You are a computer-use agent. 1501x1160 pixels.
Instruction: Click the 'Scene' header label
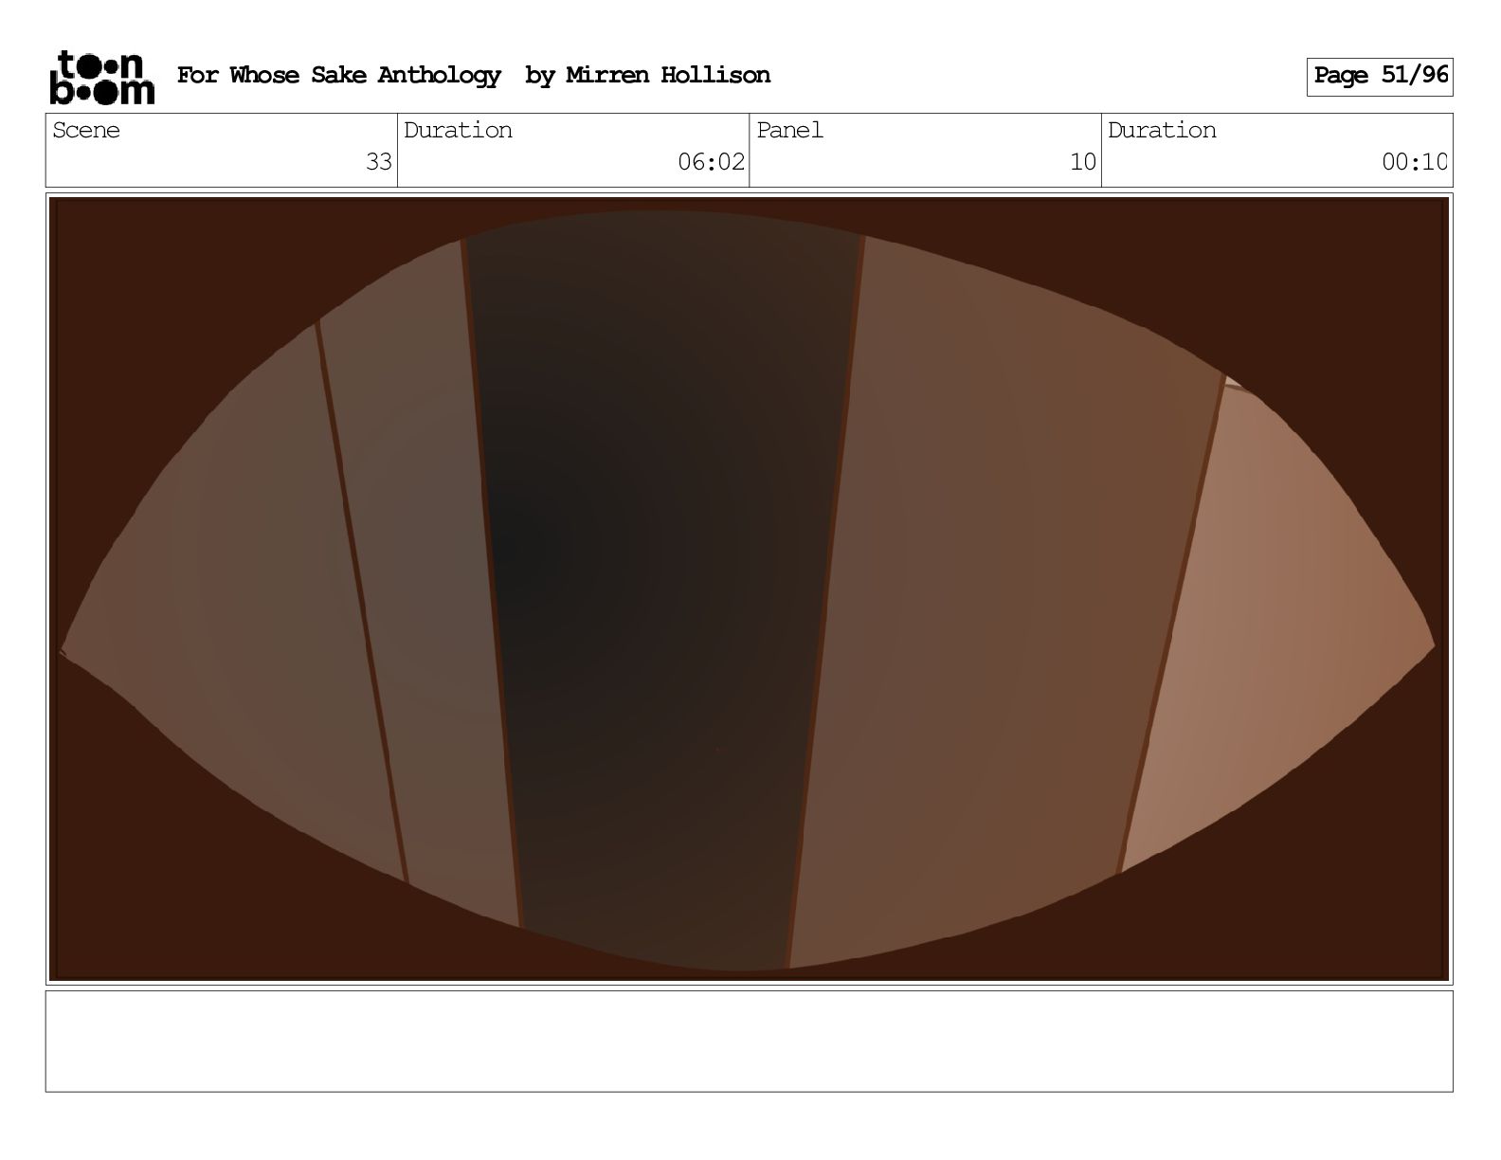point(86,130)
